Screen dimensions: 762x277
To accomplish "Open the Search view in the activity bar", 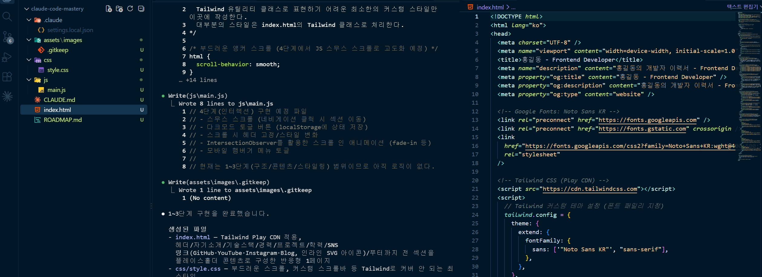I will pos(7,17).
